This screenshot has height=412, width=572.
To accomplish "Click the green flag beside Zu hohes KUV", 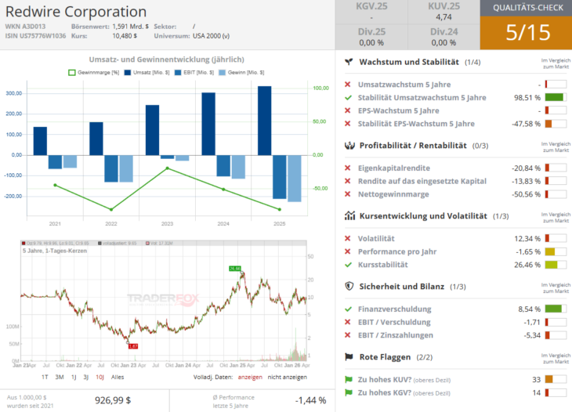I will pyautogui.click(x=349, y=379).
